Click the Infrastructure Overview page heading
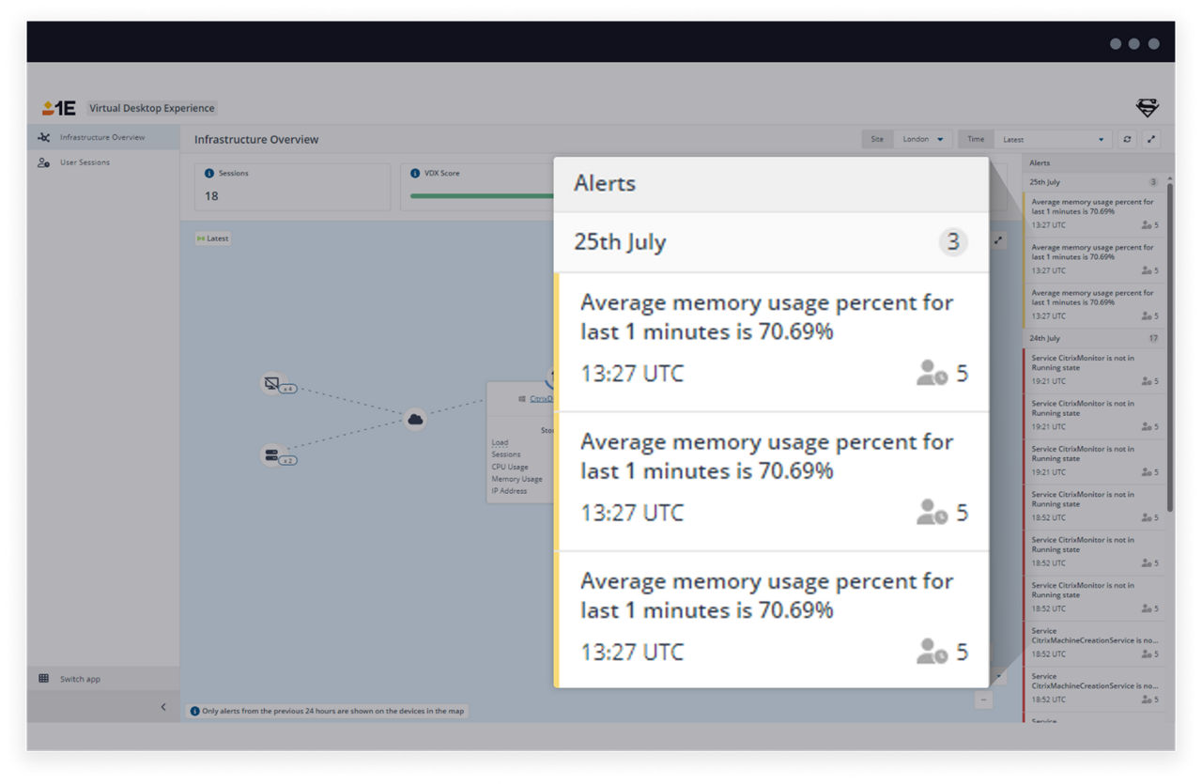The image size is (1202, 784). click(x=256, y=139)
